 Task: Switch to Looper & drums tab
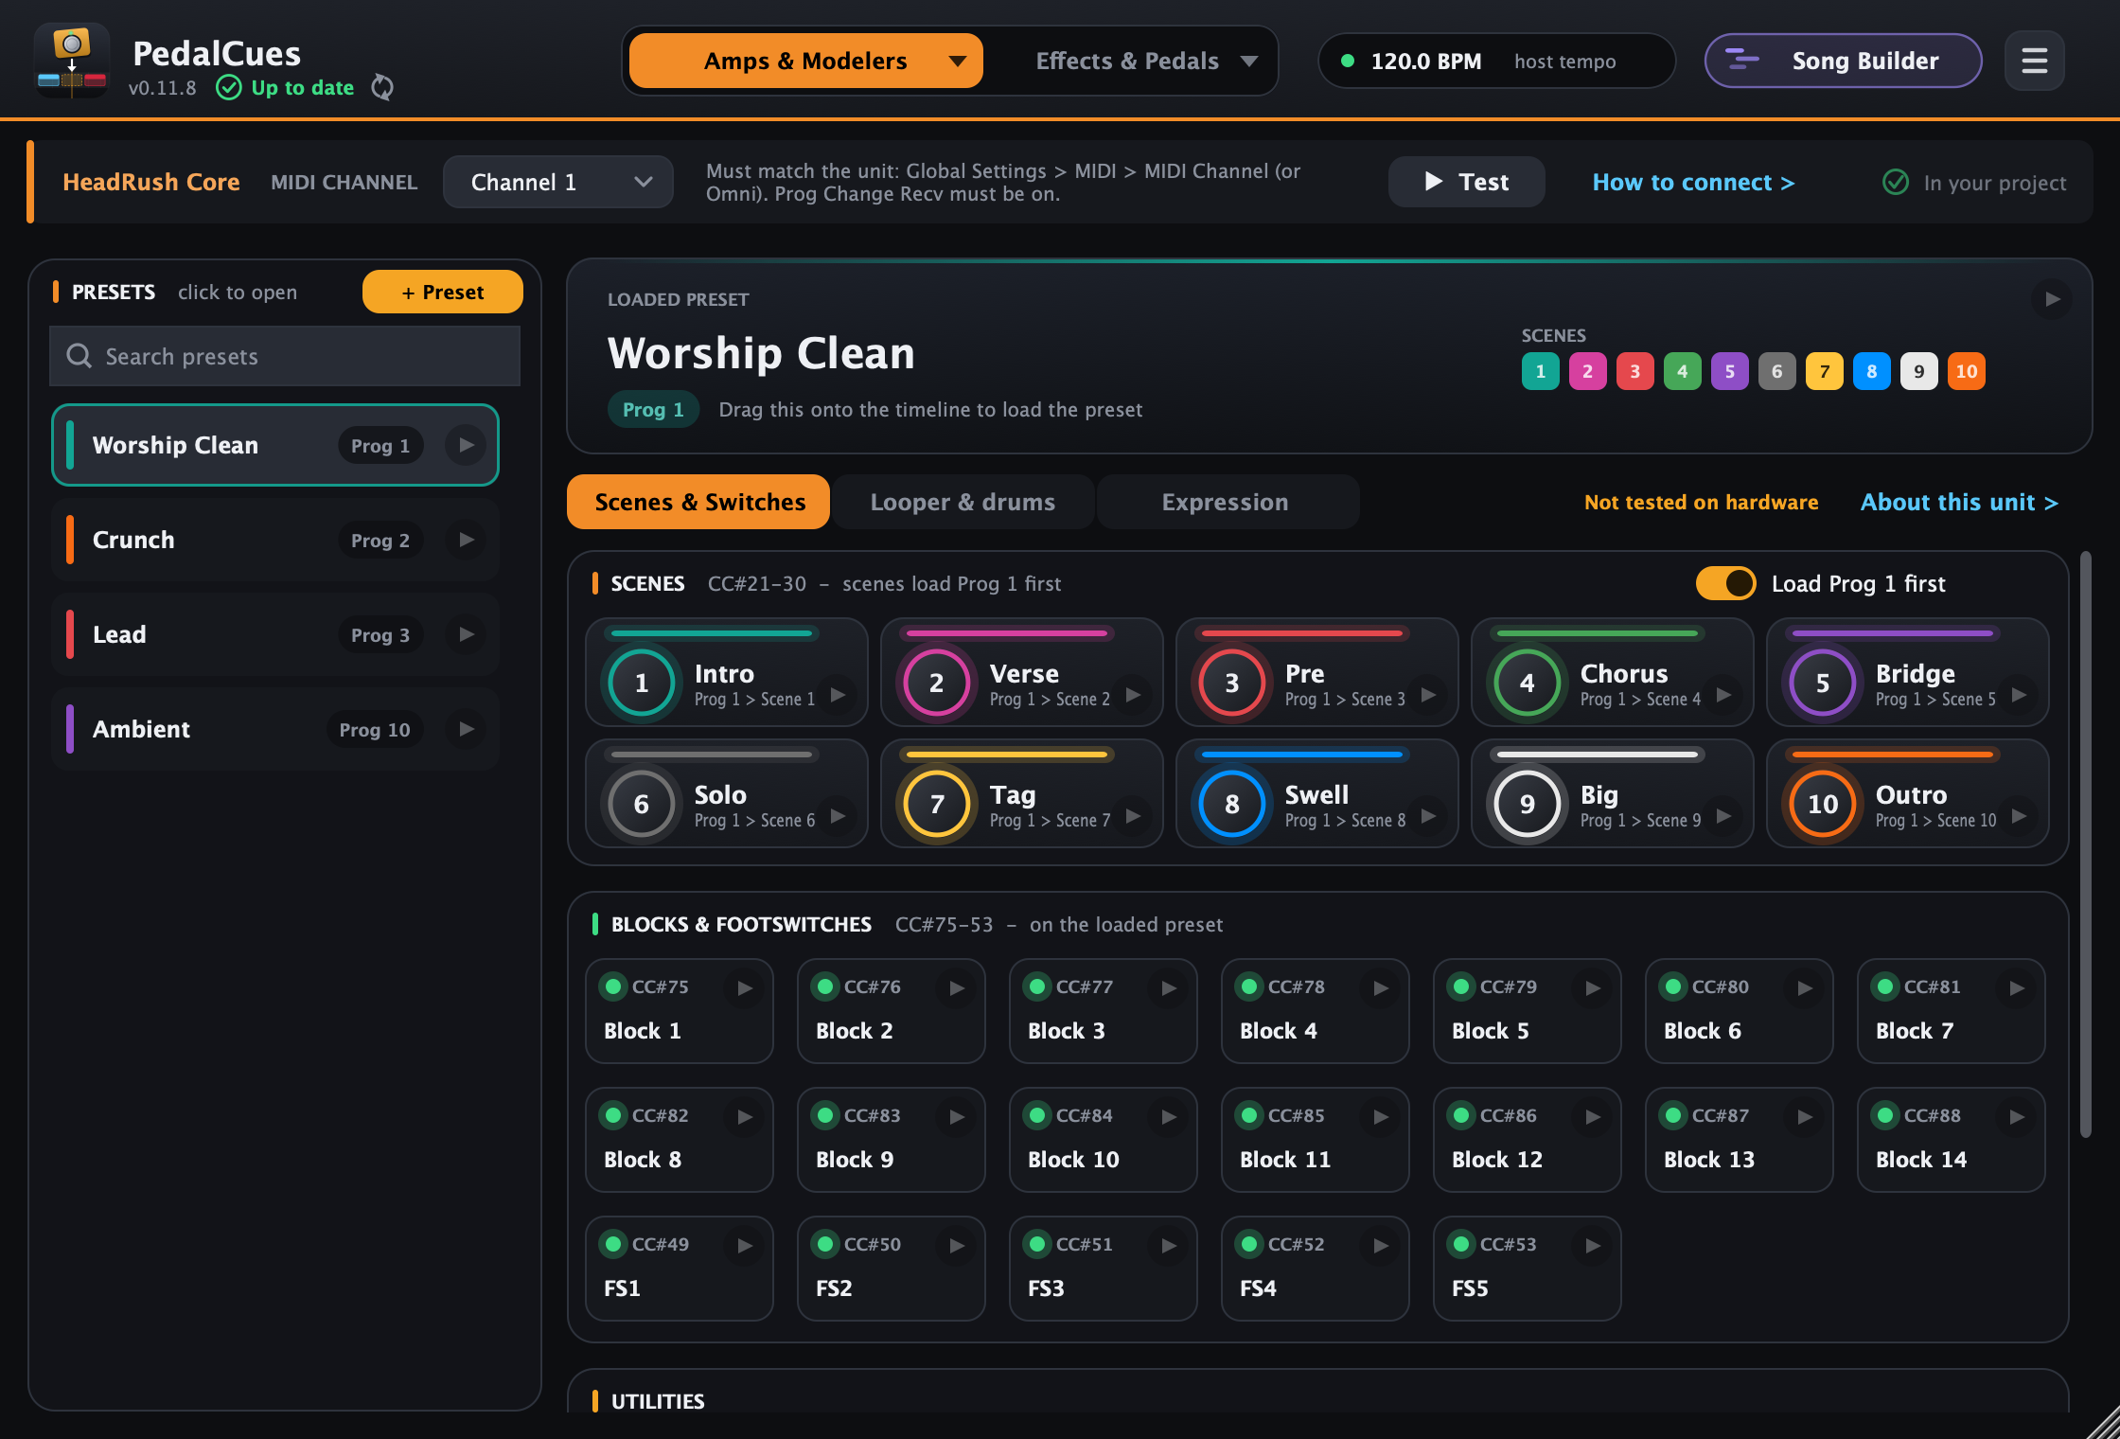click(x=963, y=502)
